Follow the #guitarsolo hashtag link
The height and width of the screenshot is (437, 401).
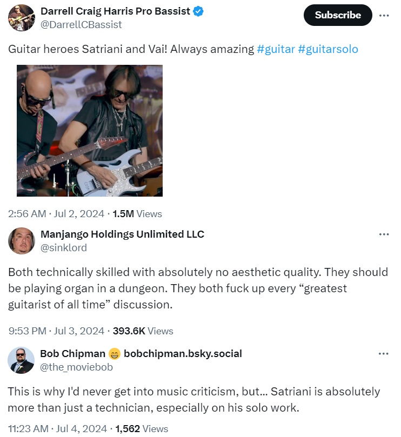click(x=328, y=49)
